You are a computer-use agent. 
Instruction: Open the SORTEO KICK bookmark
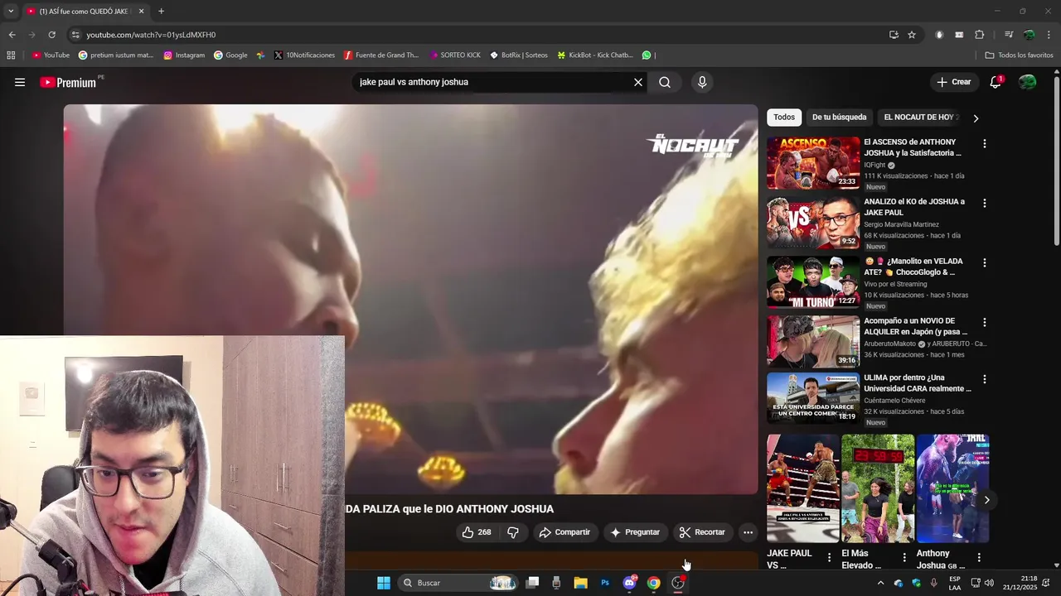click(455, 55)
